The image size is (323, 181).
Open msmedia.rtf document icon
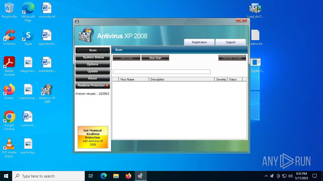click(47, 11)
